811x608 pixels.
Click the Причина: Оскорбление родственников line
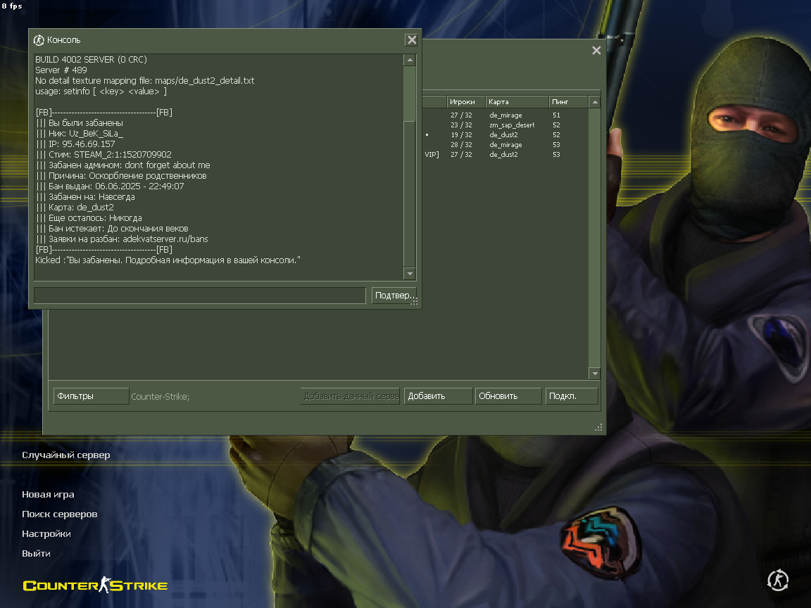pyautogui.click(x=121, y=176)
